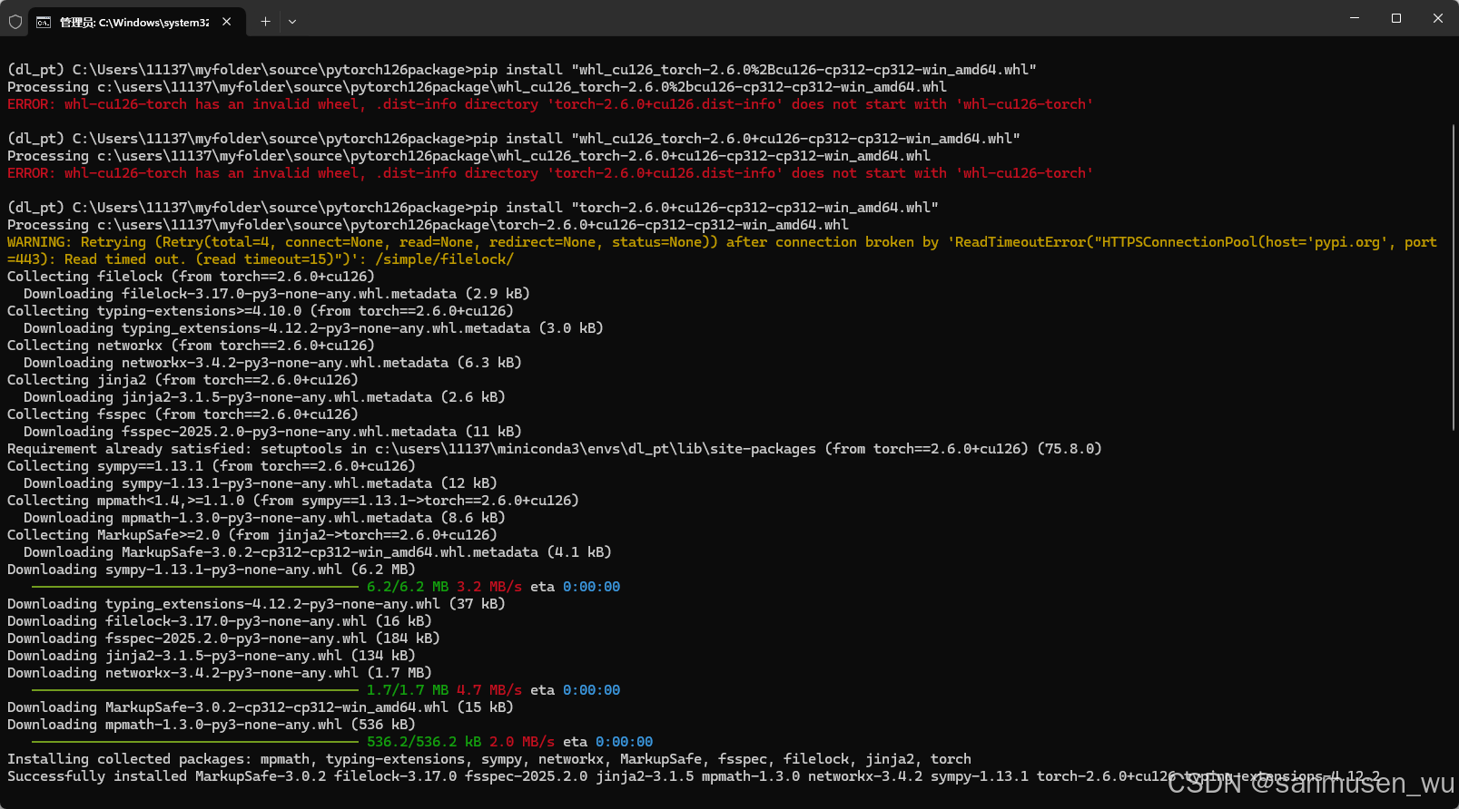Click the Requirement already satisfied setuptools line
Viewport: 1459px width, 809px height.
tap(554, 449)
